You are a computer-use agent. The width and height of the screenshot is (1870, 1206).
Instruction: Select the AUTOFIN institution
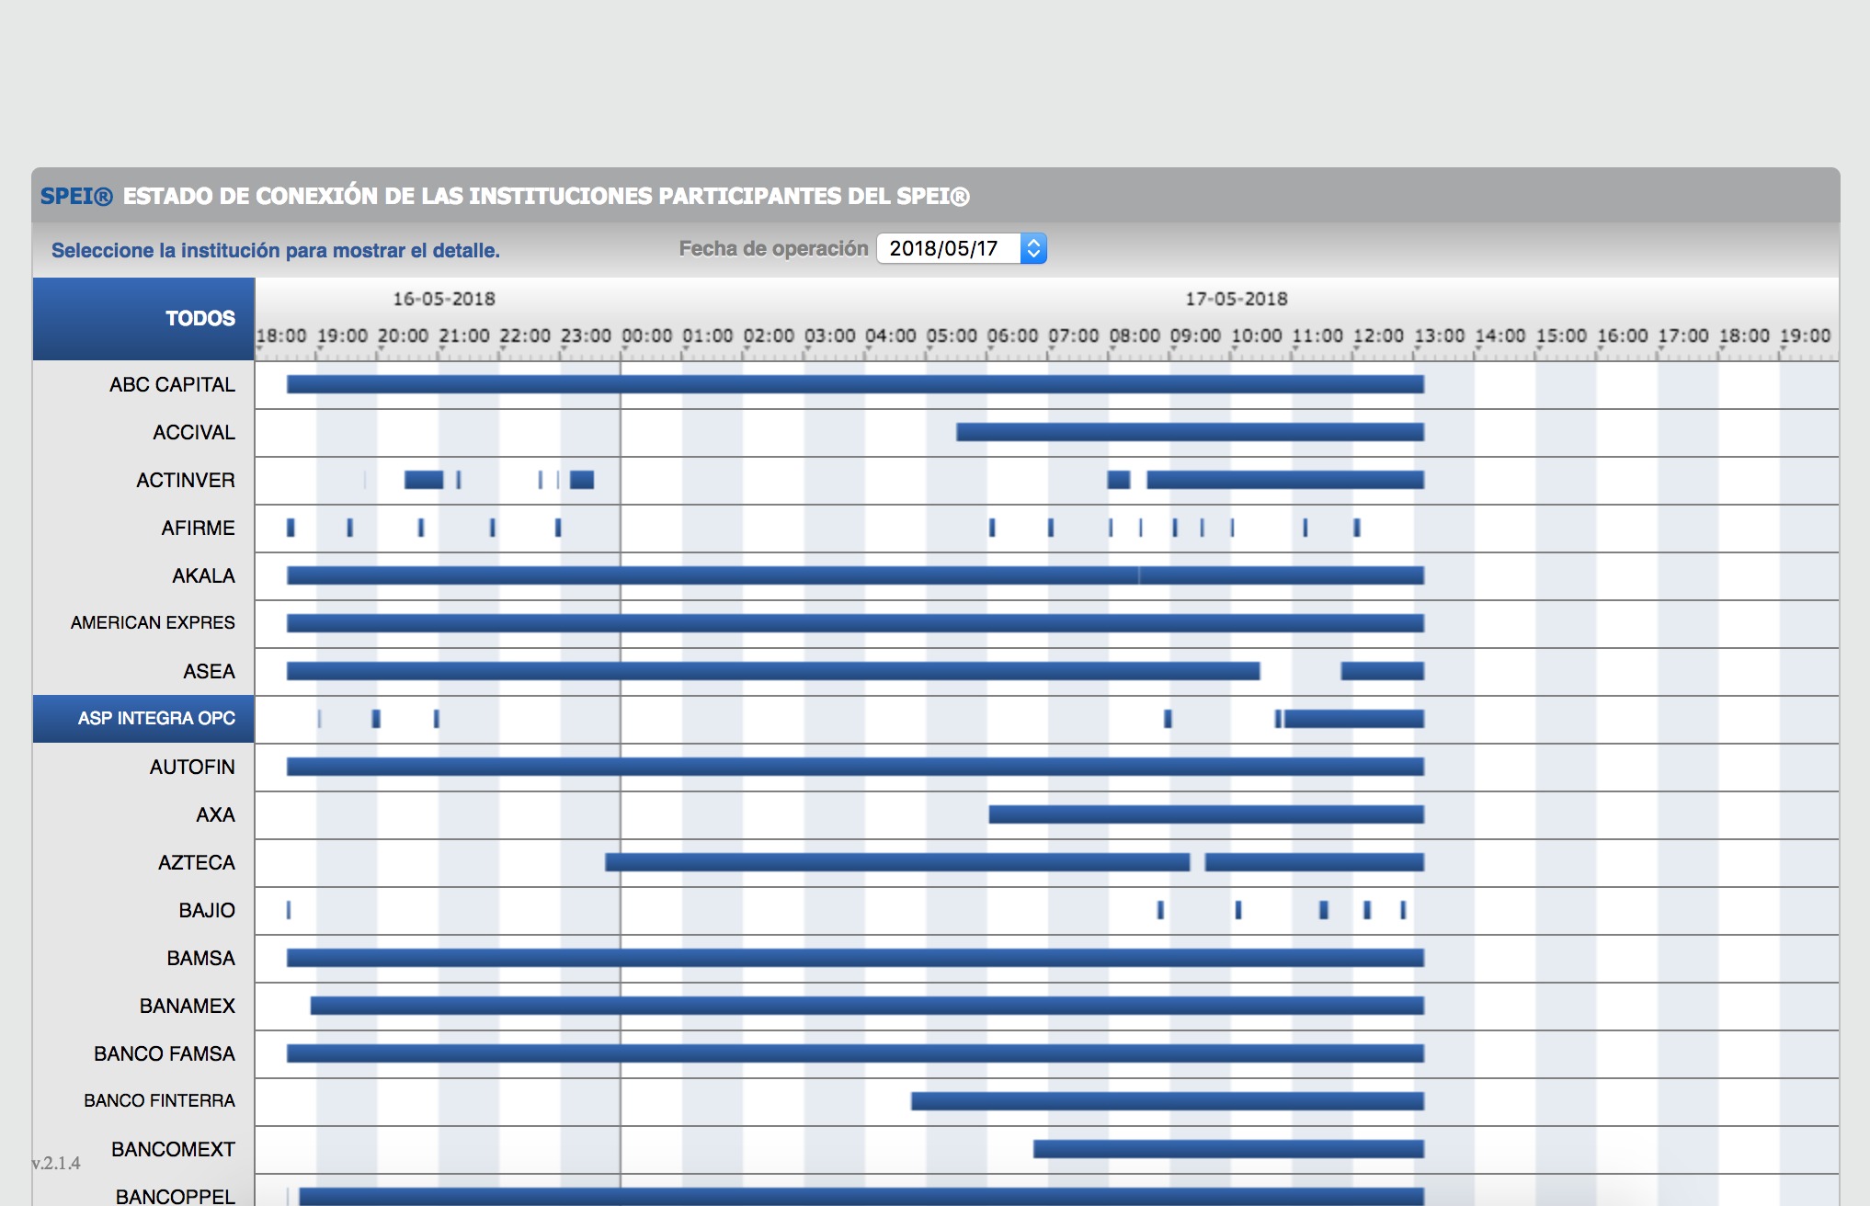point(143,767)
